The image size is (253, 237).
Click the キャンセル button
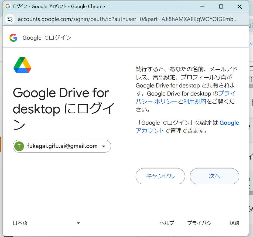click(x=160, y=176)
